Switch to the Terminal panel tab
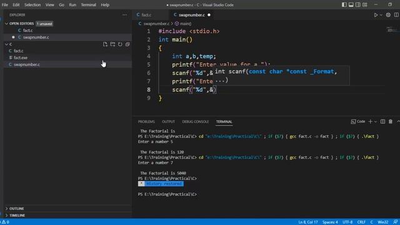The width and height of the screenshot is (400, 225). pos(224,122)
